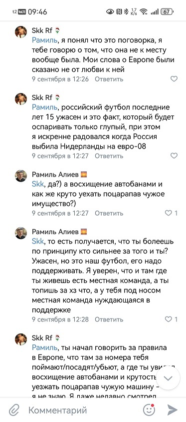Reply to the 12:26 comment via Ответить

tap(109, 79)
